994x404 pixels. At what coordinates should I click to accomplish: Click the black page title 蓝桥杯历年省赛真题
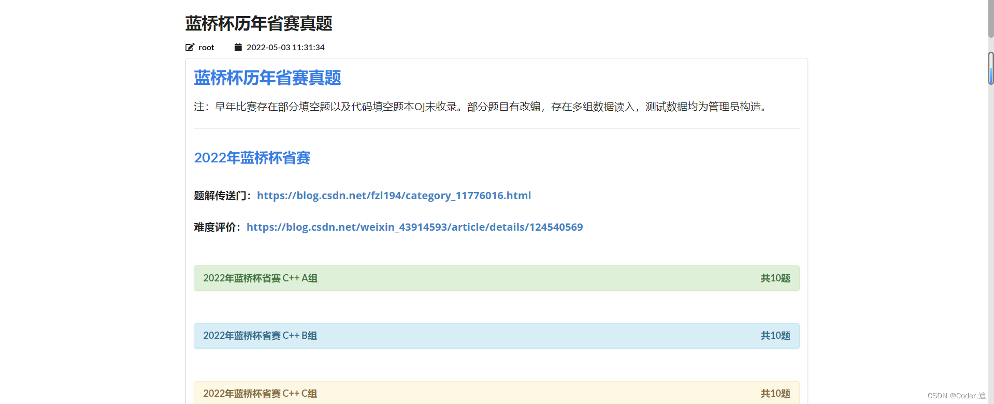258,23
